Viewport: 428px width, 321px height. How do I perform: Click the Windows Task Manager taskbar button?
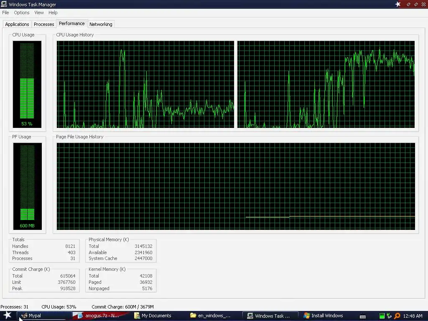click(x=270, y=316)
